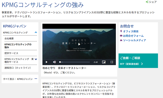Click the remaining time -1:41 display
The image size is (163, 98).
(95, 62)
